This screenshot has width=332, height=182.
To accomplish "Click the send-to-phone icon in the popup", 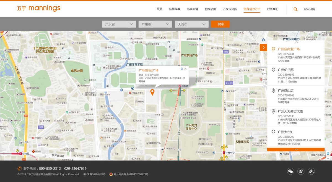I will (x=182, y=69).
